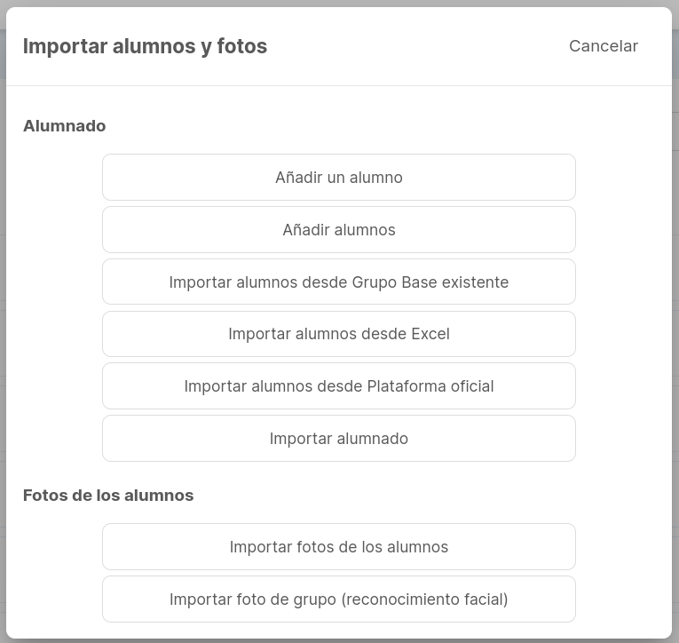Click the "Alumnado" section heading
This screenshot has height=643, width=679.
click(x=65, y=125)
